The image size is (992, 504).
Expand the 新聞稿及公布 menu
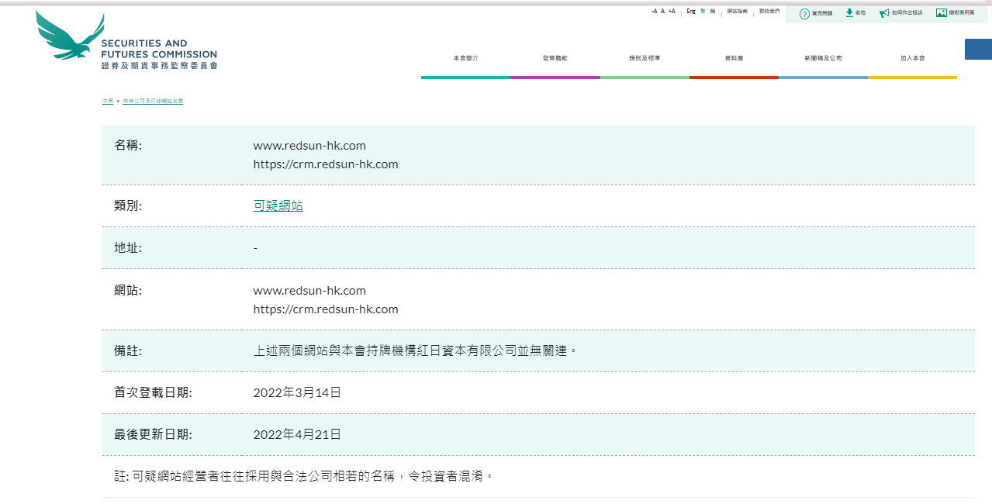tap(823, 59)
